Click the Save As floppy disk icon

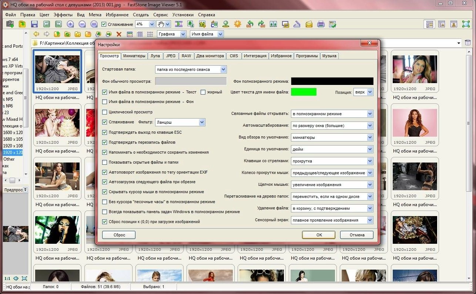[34, 24]
